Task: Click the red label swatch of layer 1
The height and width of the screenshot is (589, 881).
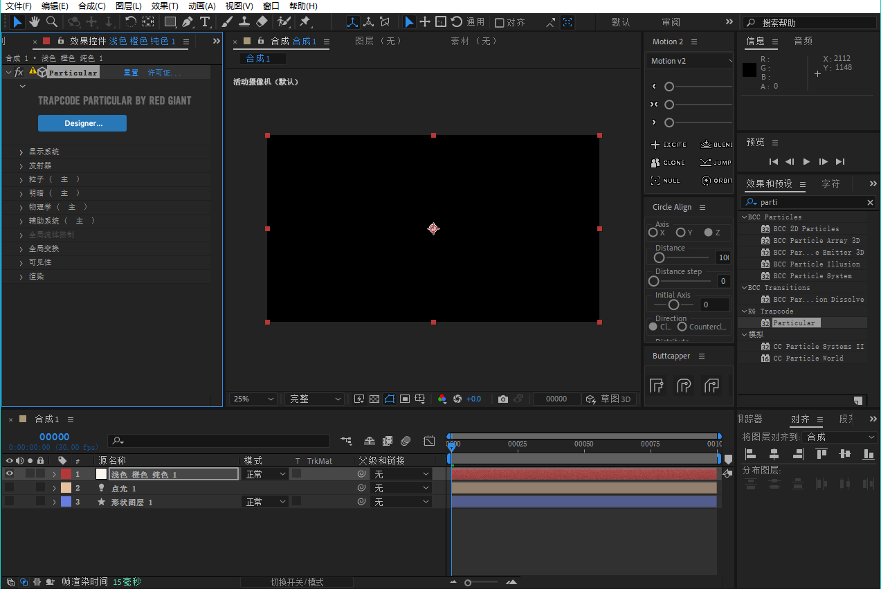Action: [x=66, y=474]
